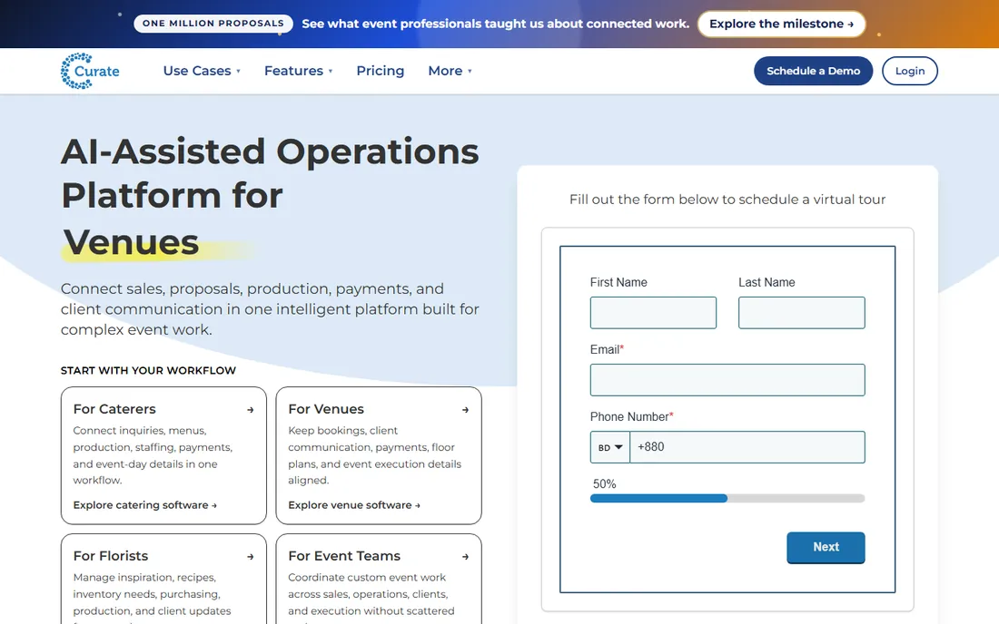Image resolution: width=999 pixels, height=624 pixels.
Task: Open the BD country code dropdown
Action: pos(609,447)
